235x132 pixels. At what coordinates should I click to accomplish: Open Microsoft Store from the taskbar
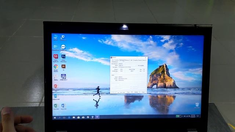[79, 117]
